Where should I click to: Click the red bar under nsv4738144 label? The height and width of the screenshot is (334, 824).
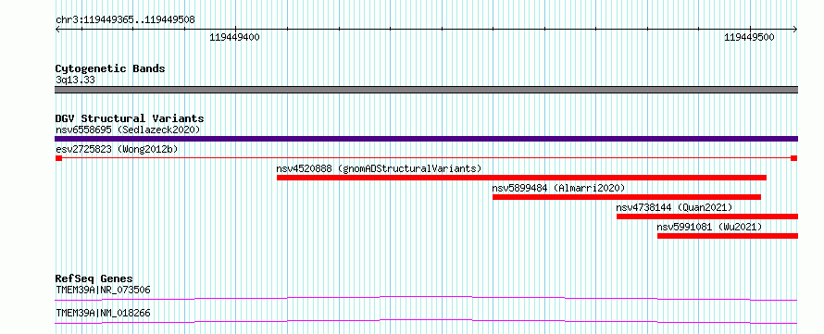point(707,216)
